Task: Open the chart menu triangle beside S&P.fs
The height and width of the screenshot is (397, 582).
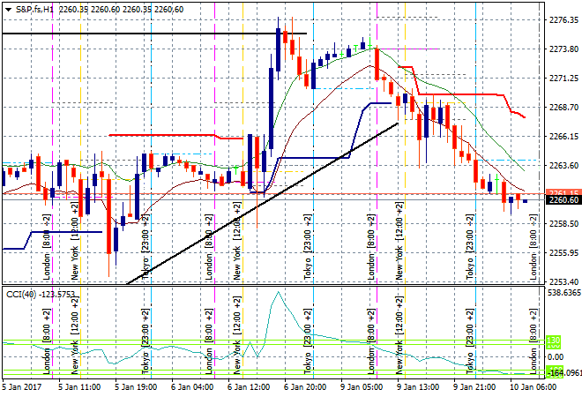Action: pyautogui.click(x=8, y=8)
